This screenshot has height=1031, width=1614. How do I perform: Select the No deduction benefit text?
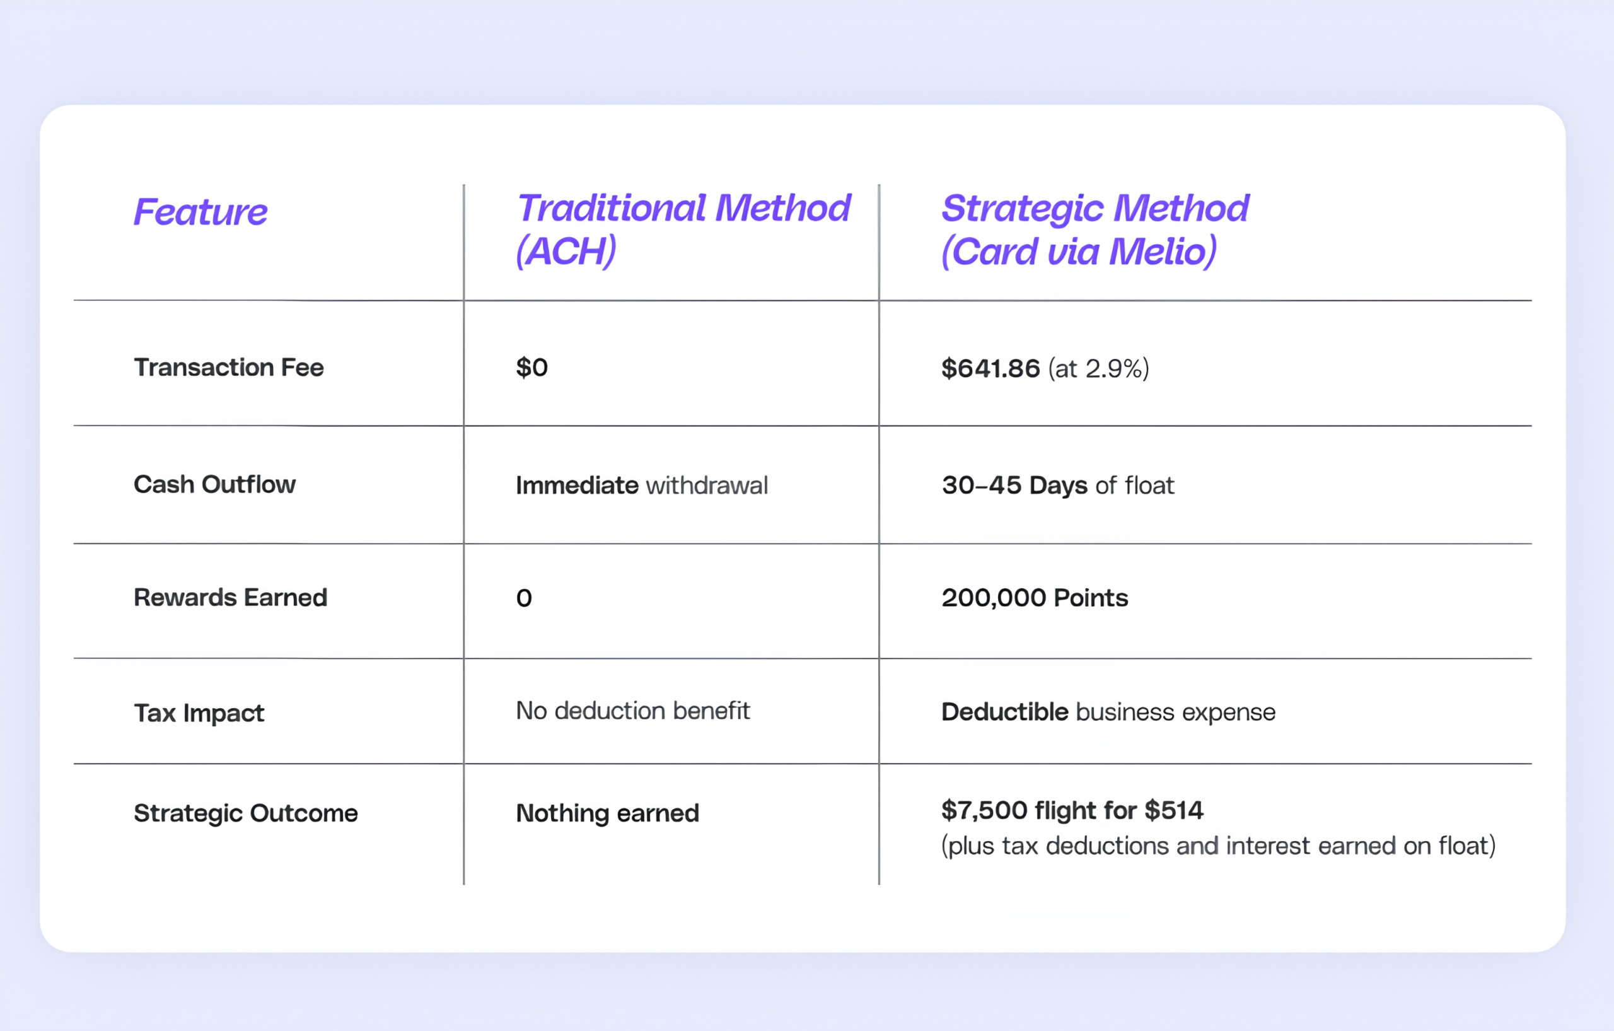coord(633,711)
